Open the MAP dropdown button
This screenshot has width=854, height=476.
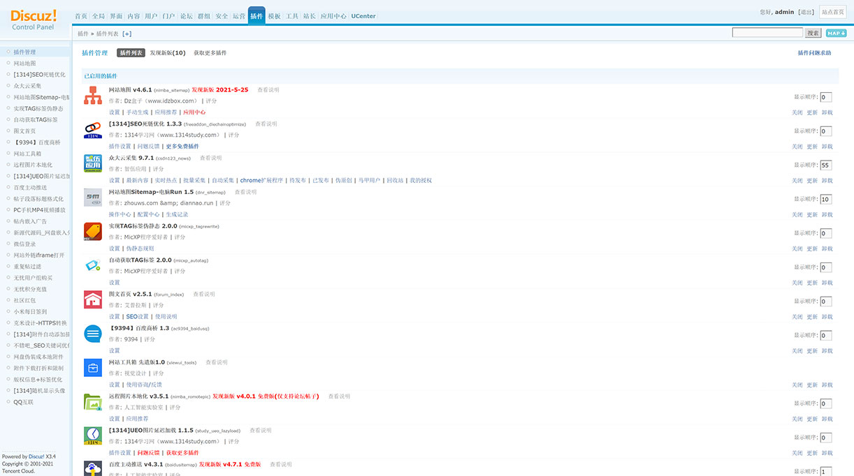click(836, 33)
